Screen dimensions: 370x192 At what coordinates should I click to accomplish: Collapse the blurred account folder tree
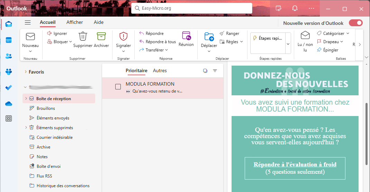click(25, 87)
